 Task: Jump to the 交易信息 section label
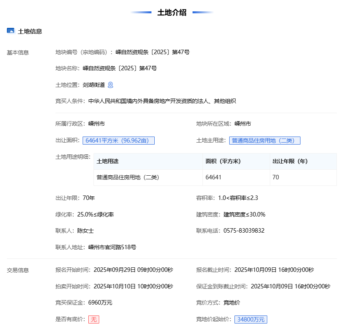(x=18, y=270)
